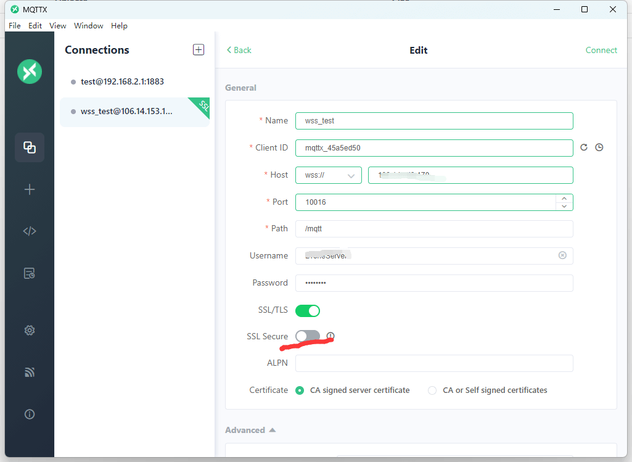Open the Log icon in sidebar
This screenshot has width=632, height=462.
coord(30,273)
